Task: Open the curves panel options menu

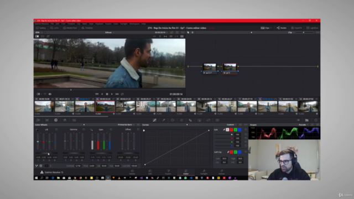Action: [x=246, y=125]
